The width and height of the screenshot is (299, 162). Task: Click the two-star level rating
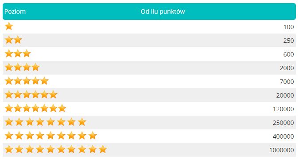pyautogui.click(x=13, y=40)
